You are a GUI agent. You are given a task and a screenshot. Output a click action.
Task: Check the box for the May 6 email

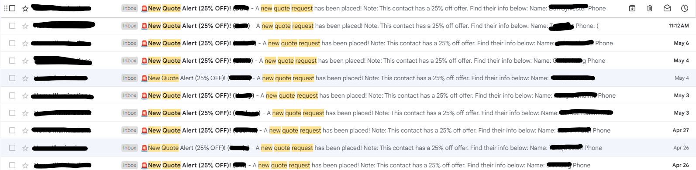tap(12, 43)
